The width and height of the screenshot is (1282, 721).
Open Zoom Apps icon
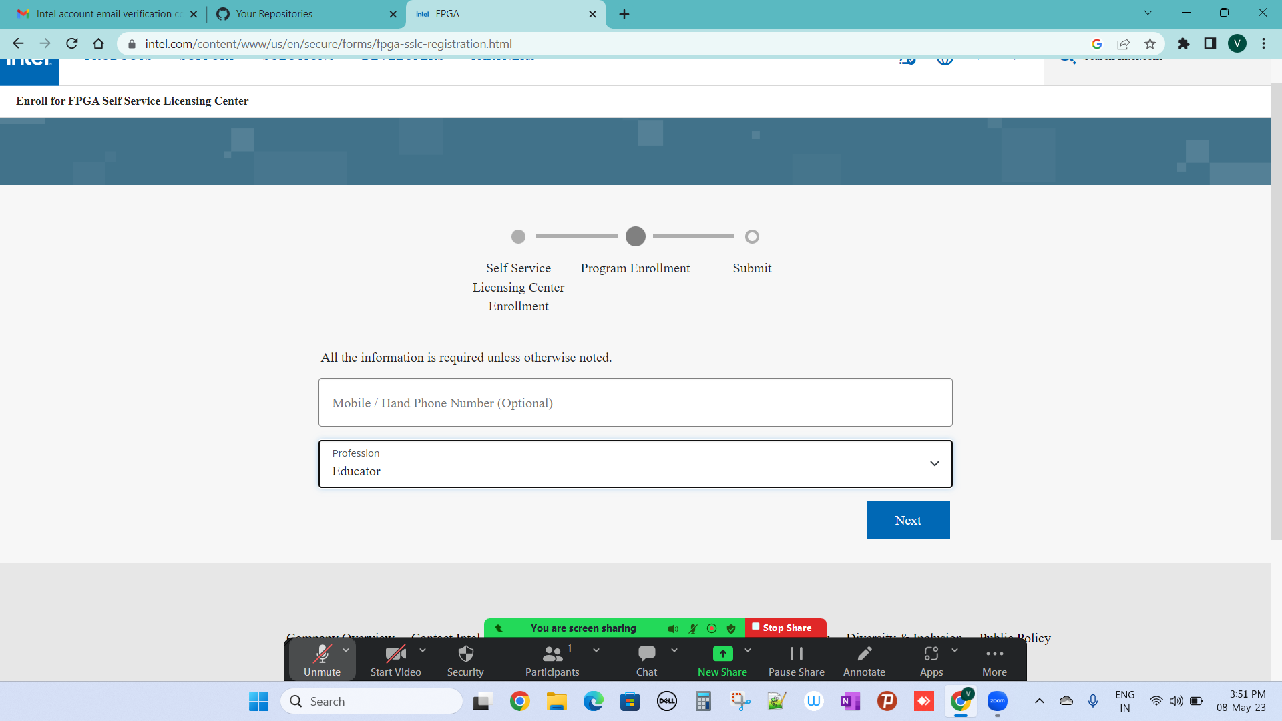coord(931,654)
